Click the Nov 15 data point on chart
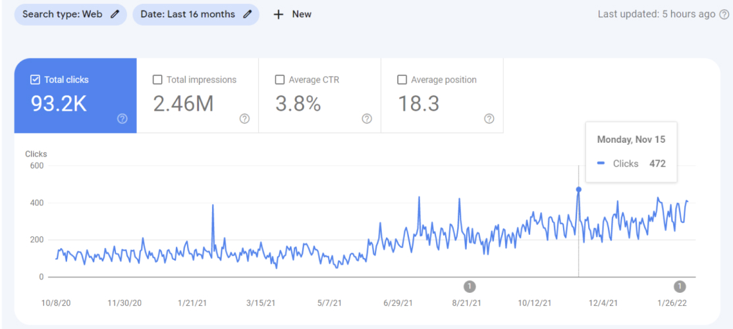Viewport: 733px width, 329px height. 578,190
